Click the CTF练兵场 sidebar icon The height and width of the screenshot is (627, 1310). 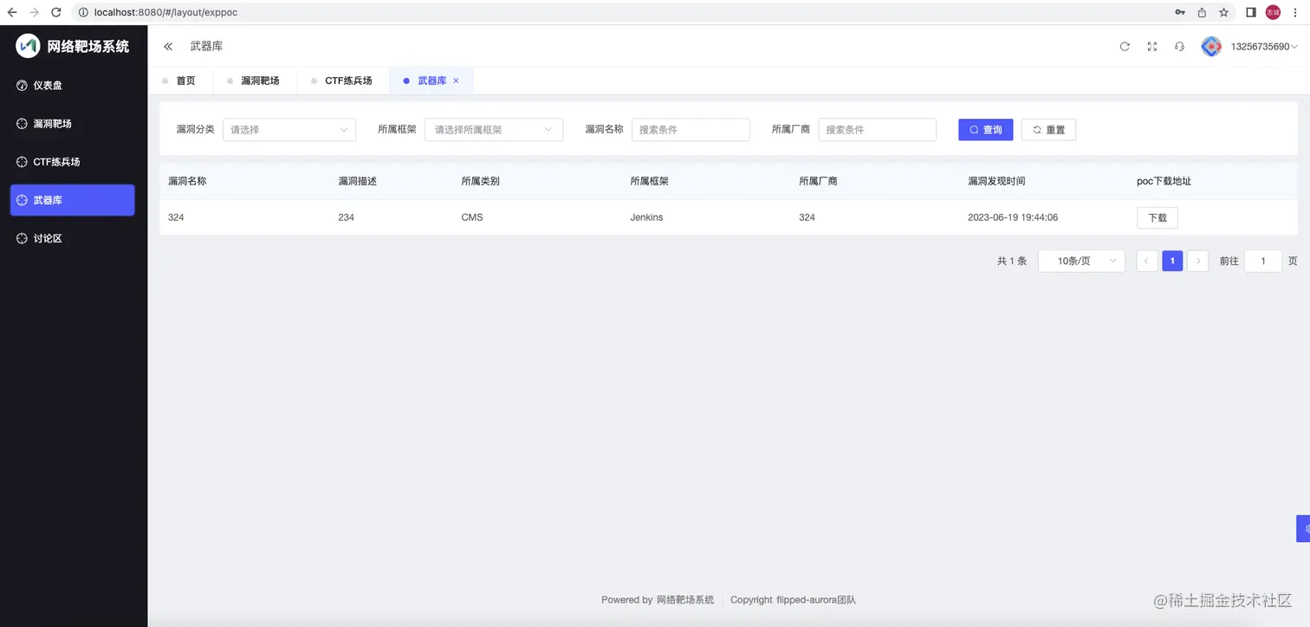[x=21, y=161]
